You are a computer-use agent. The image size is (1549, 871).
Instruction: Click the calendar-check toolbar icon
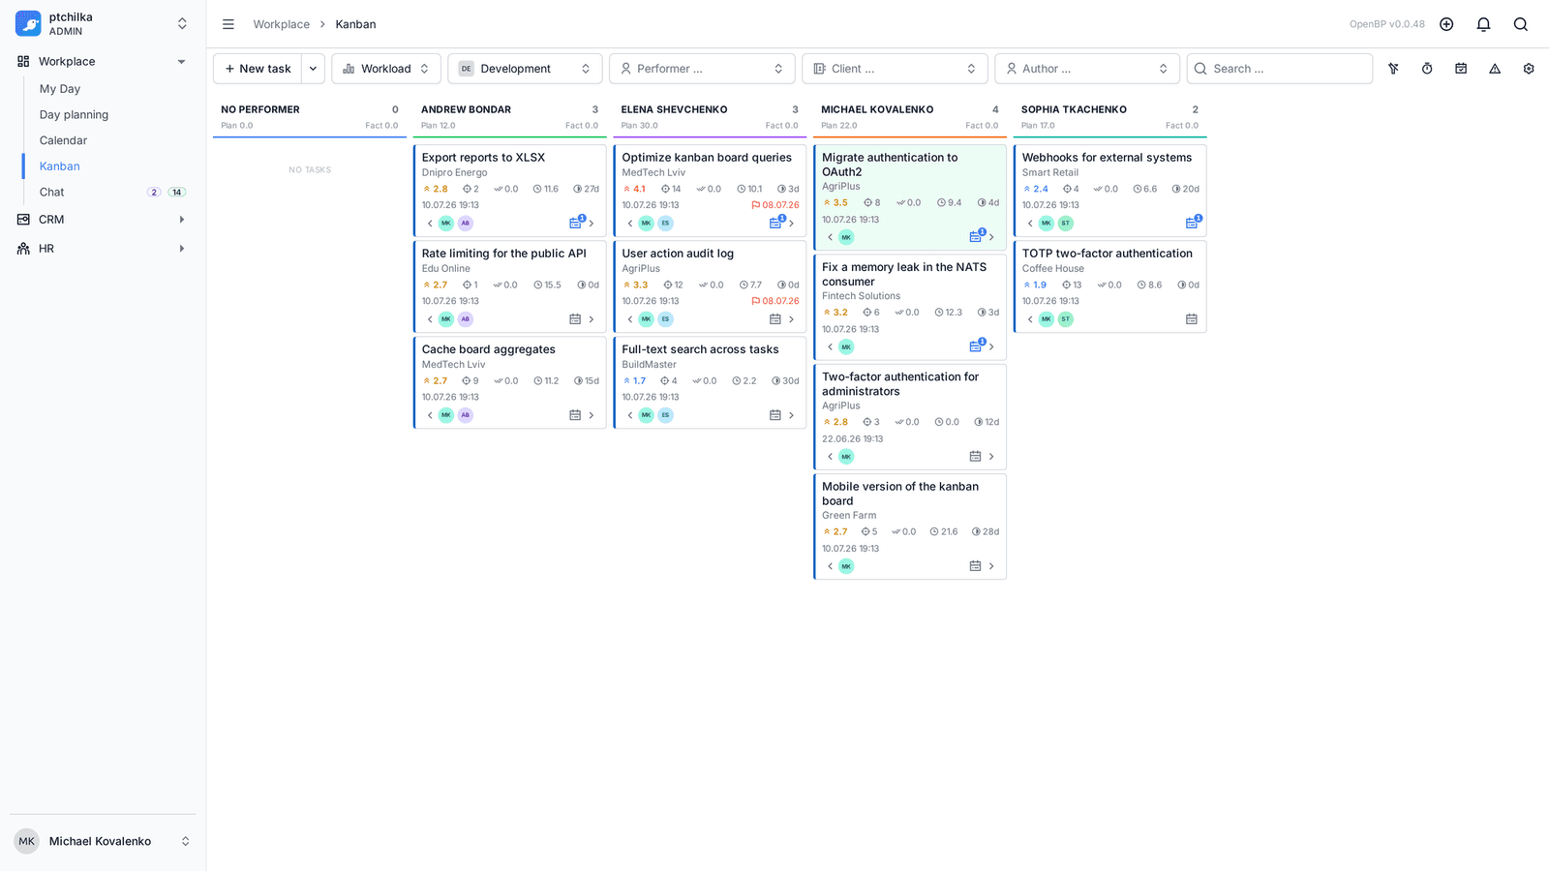pos(1461,69)
